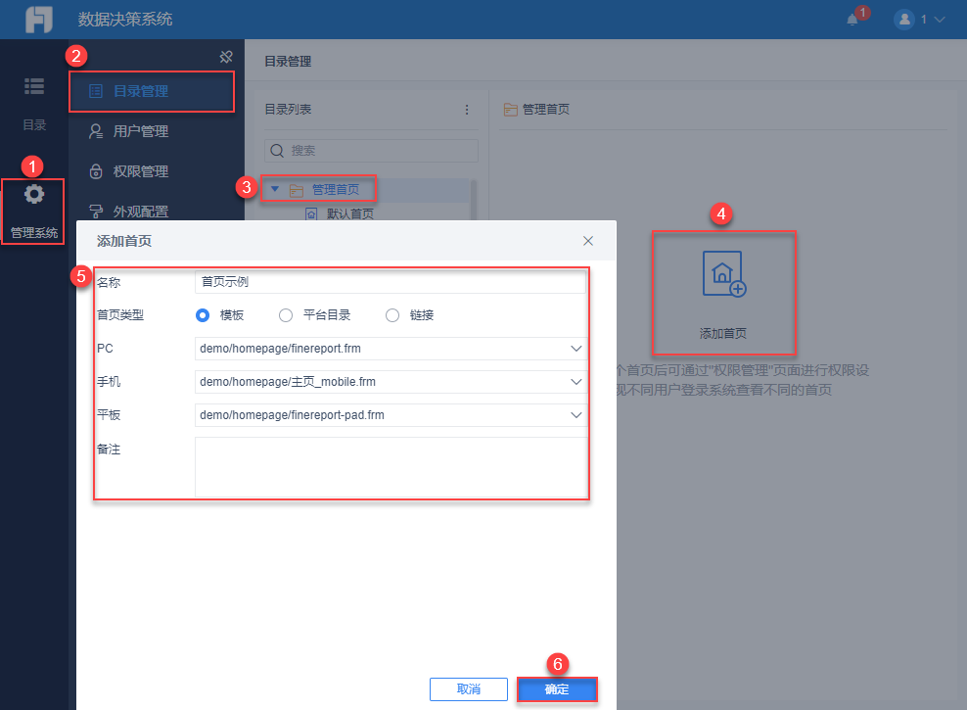Click the 外观配置 paint roller icon
The width and height of the screenshot is (967, 710).
[x=96, y=212]
